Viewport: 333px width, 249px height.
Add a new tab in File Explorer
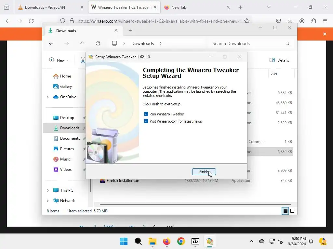click(130, 31)
